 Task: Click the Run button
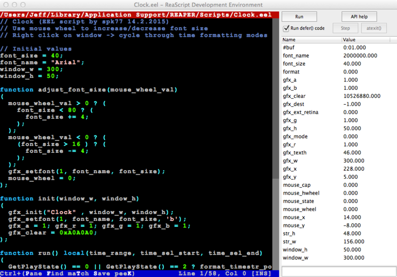[299, 17]
